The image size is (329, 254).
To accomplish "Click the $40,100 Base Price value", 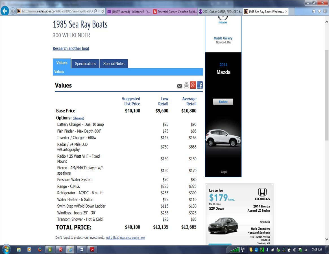I will click(132, 111).
